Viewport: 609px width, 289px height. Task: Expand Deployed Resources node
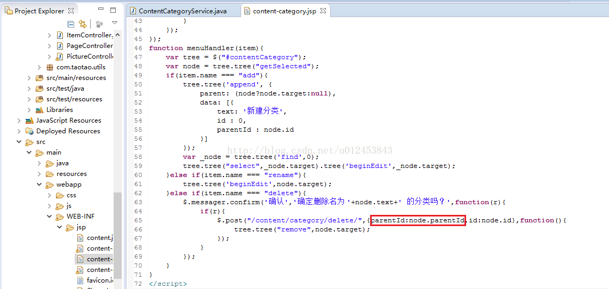click(19, 131)
